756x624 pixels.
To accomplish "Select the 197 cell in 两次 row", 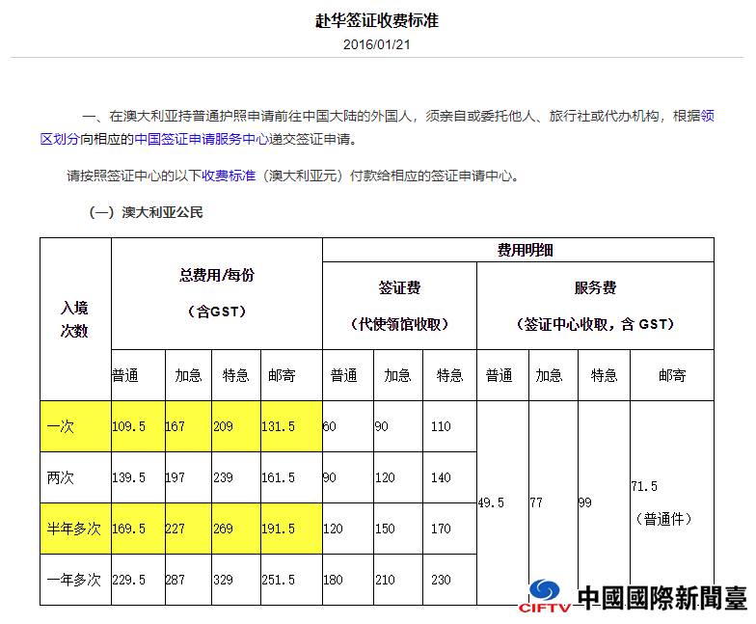I will point(189,477).
